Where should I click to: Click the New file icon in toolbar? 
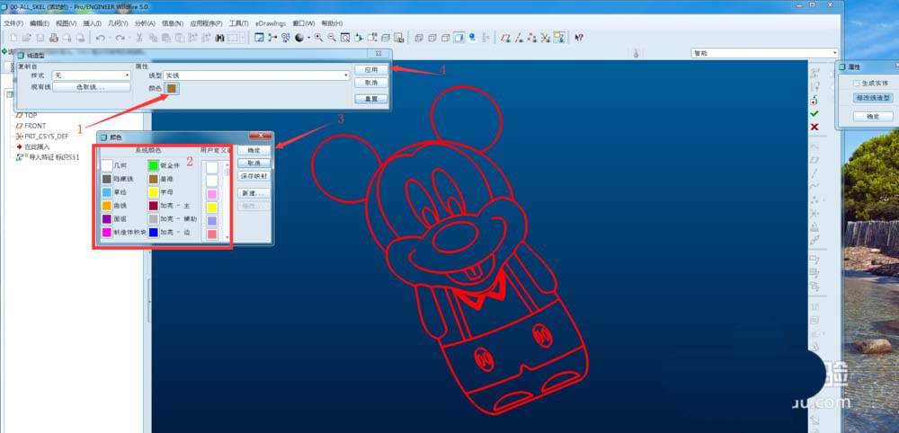pyautogui.click(x=13, y=38)
